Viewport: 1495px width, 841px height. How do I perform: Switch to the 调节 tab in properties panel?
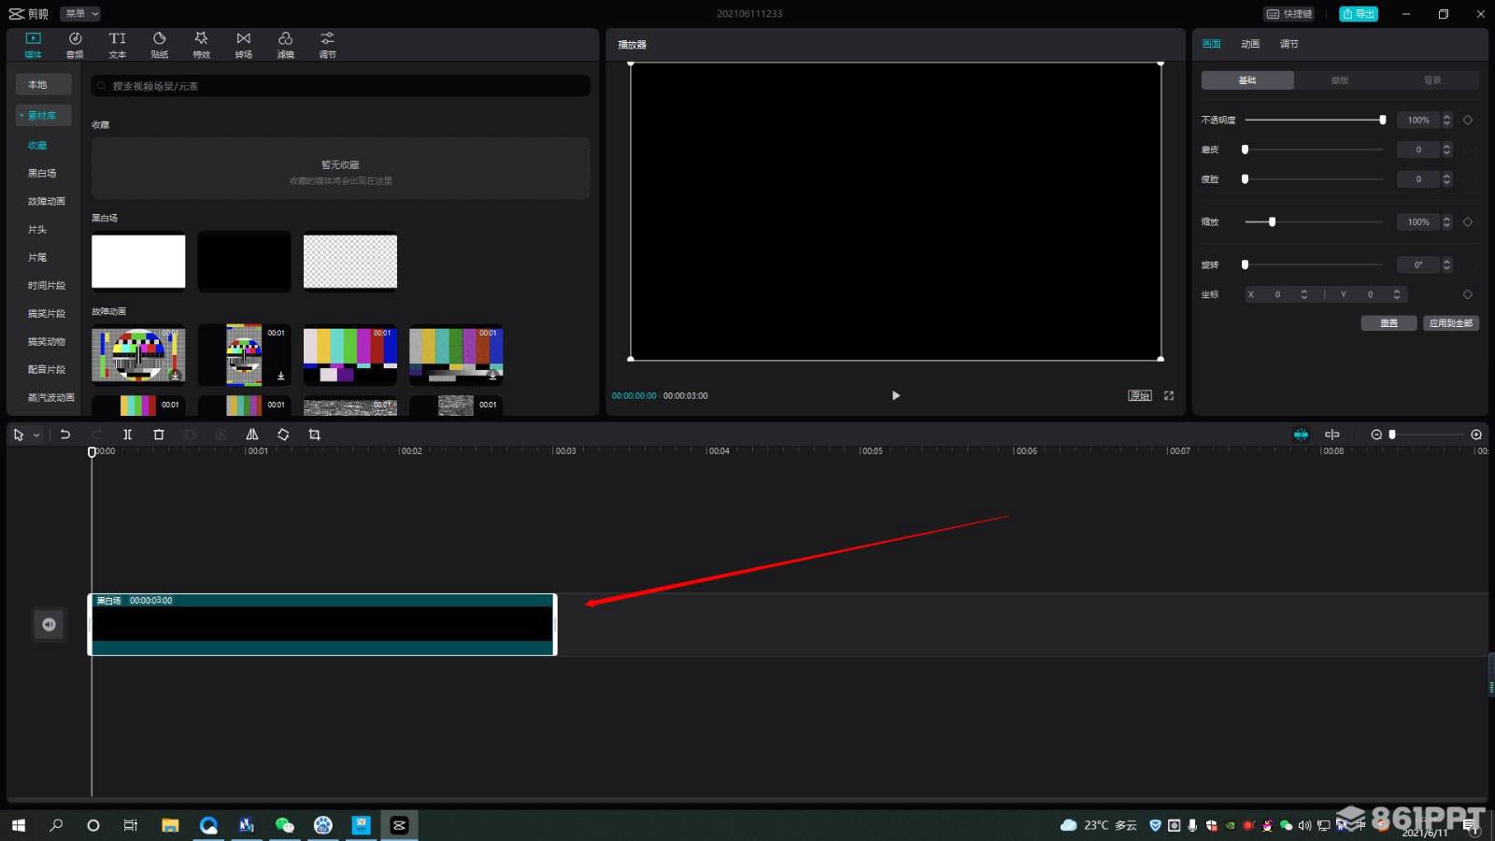pyautogui.click(x=1289, y=44)
